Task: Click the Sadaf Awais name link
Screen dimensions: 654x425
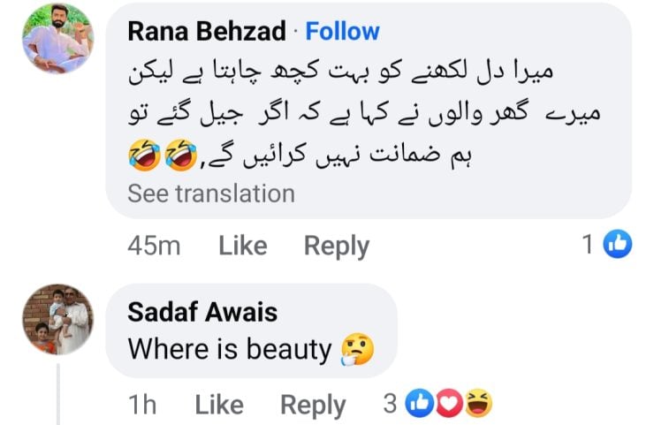Action: point(202,312)
